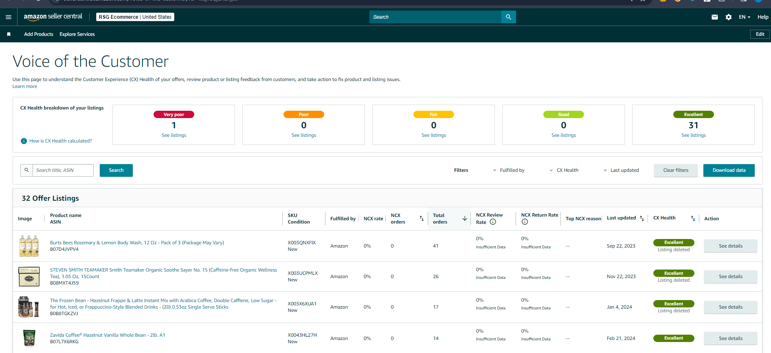Click Clear filters button
This screenshot has width=771, height=353.
(x=676, y=170)
